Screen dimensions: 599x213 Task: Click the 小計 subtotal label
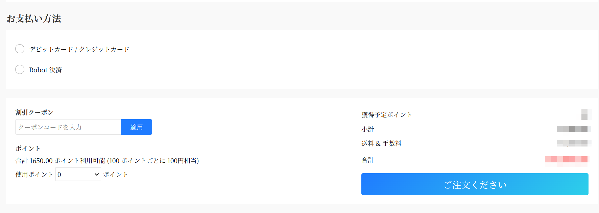point(368,129)
